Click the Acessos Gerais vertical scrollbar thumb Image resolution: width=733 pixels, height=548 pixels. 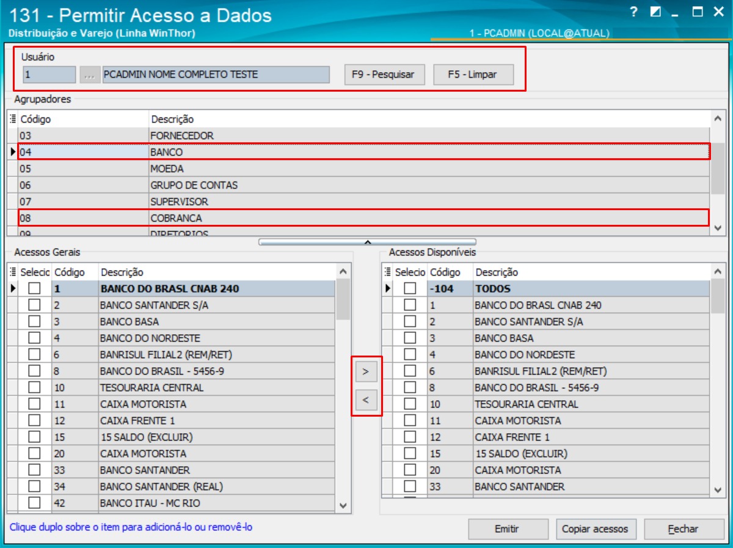pos(343,299)
